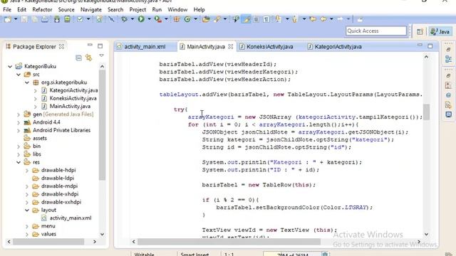
Task: Open the Navigate menu
Action: [x=91, y=9]
